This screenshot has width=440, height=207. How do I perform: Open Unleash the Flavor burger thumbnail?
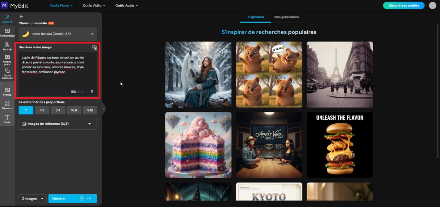click(x=340, y=145)
